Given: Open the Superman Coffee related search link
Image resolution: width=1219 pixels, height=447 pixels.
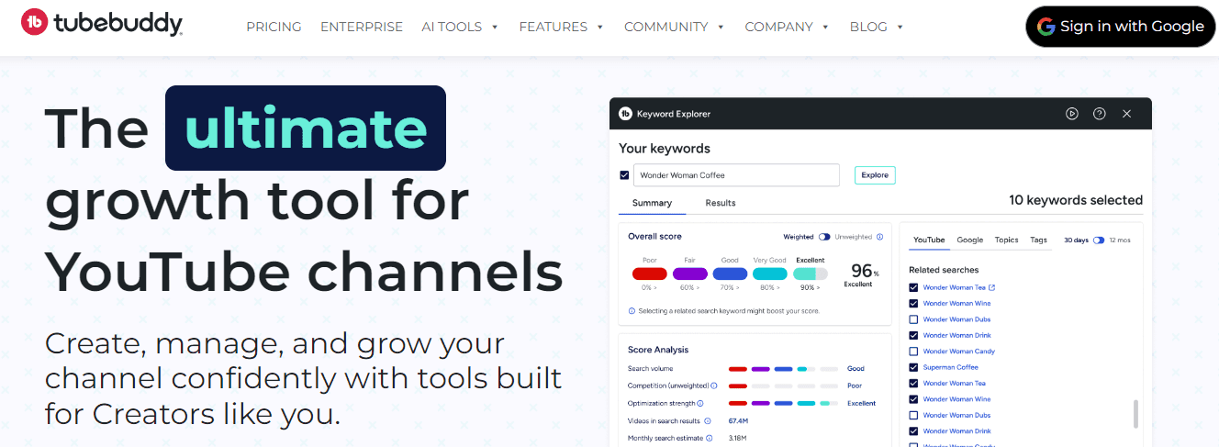Looking at the screenshot, I should tap(950, 367).
